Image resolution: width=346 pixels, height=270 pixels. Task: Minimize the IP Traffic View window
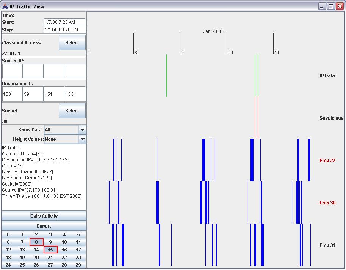point(322,6)
